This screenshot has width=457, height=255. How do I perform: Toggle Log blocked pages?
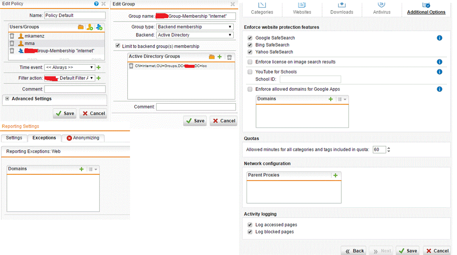click(x=250, y=232)
